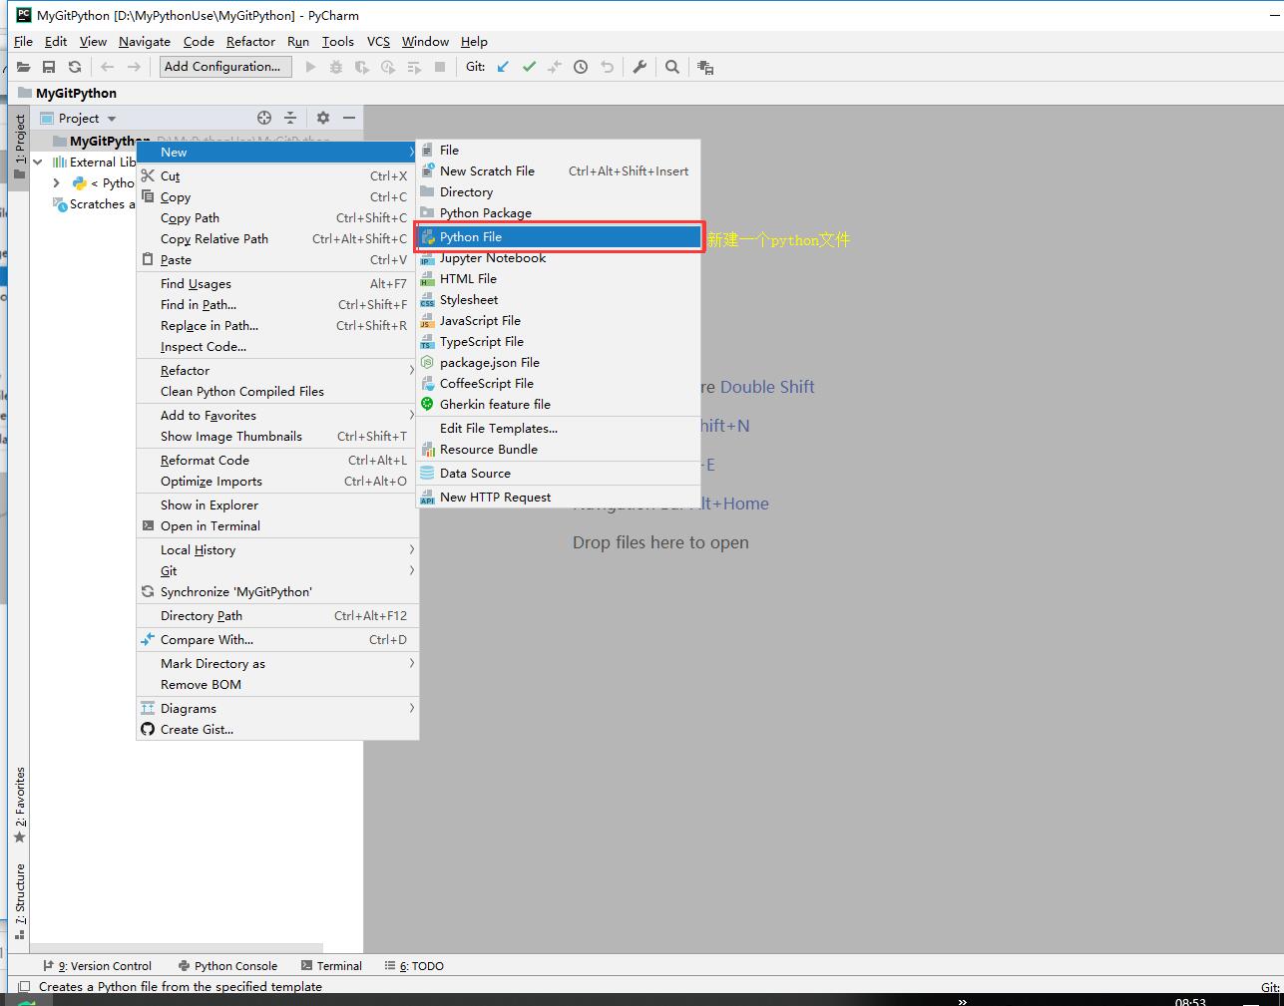Expand the Mark Directory as submenu
Image resolution: width=1284 pixels, height=1006 pixels.
(411, 663)
